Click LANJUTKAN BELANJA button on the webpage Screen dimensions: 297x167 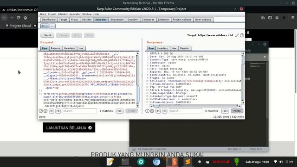pyautogui.click(x=69, y=128)
